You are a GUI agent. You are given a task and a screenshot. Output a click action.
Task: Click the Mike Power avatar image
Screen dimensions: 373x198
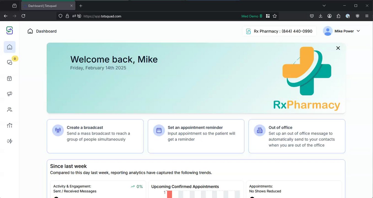pos(328,31)
